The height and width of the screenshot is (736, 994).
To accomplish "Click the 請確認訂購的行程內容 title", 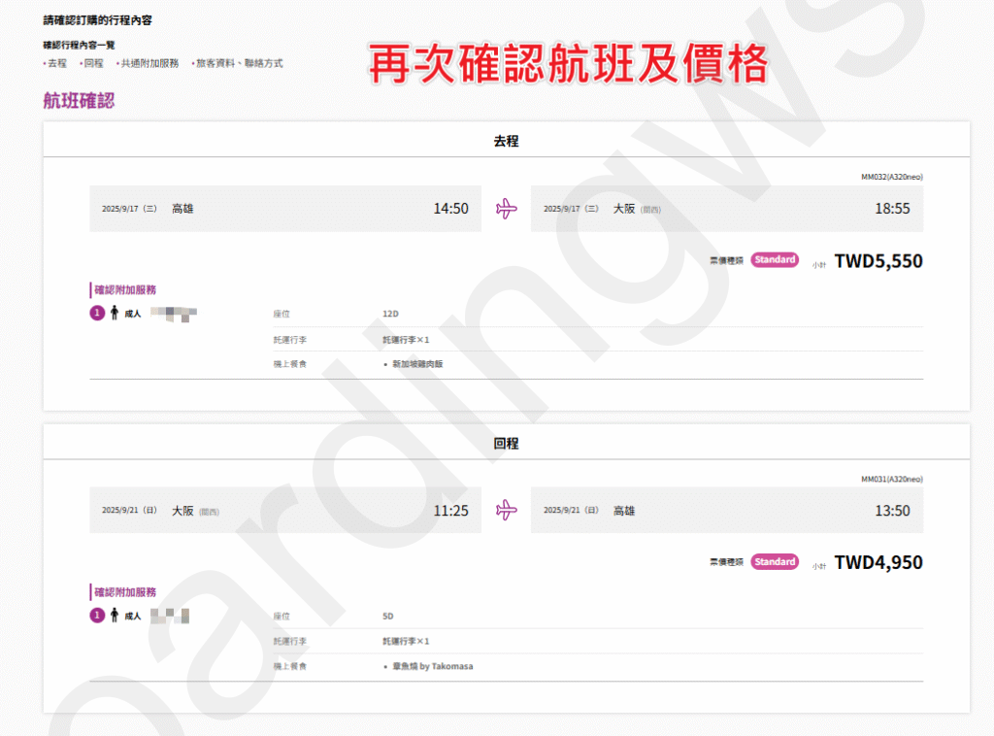I will click(x=98, y=20).
